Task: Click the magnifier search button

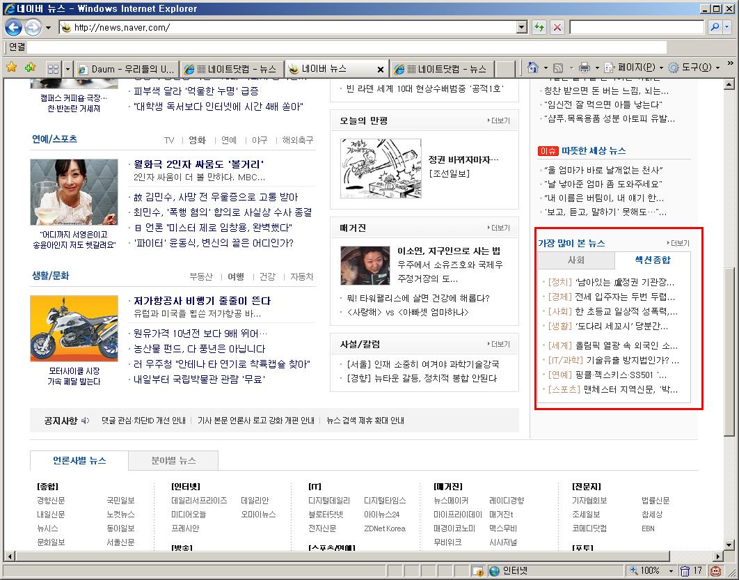Action: coord(715,27)
